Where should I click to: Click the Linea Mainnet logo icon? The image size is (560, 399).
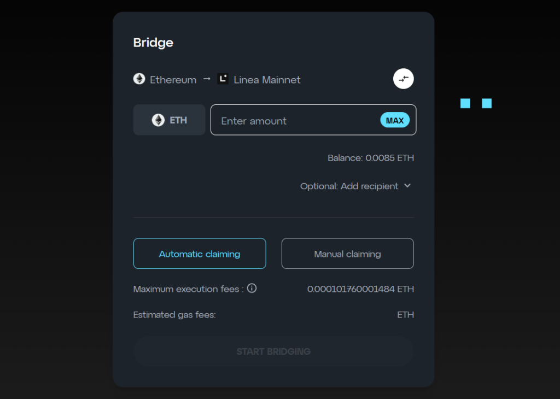coord(223,79)
